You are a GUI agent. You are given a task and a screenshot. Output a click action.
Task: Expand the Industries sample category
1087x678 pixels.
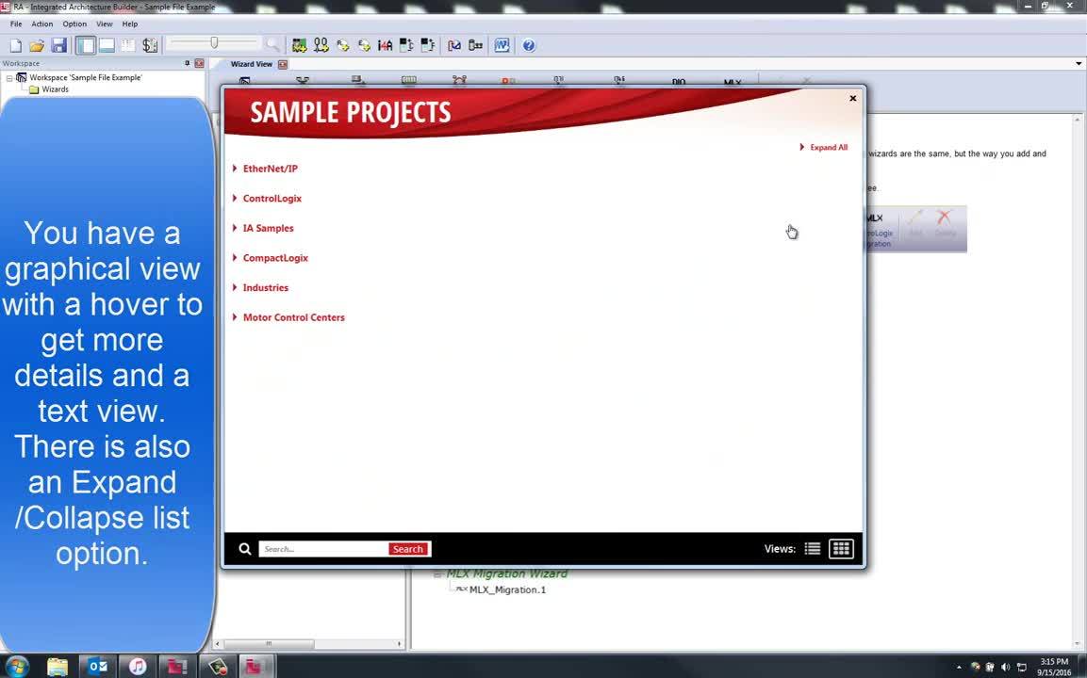coord(266,287)
